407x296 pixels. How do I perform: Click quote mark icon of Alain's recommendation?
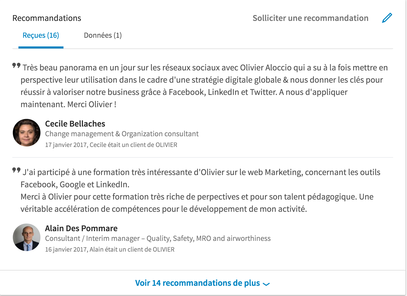pos(16,170)
